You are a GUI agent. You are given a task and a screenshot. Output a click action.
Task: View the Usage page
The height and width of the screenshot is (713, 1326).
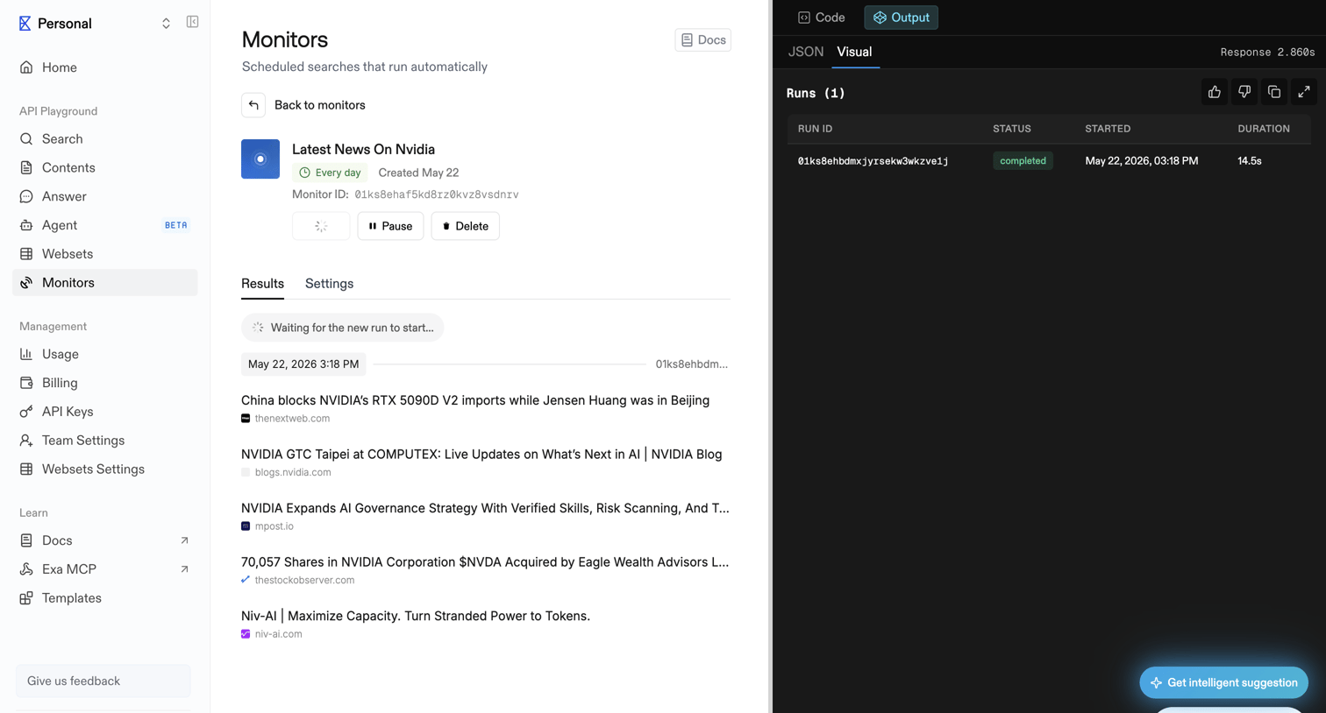105,354
